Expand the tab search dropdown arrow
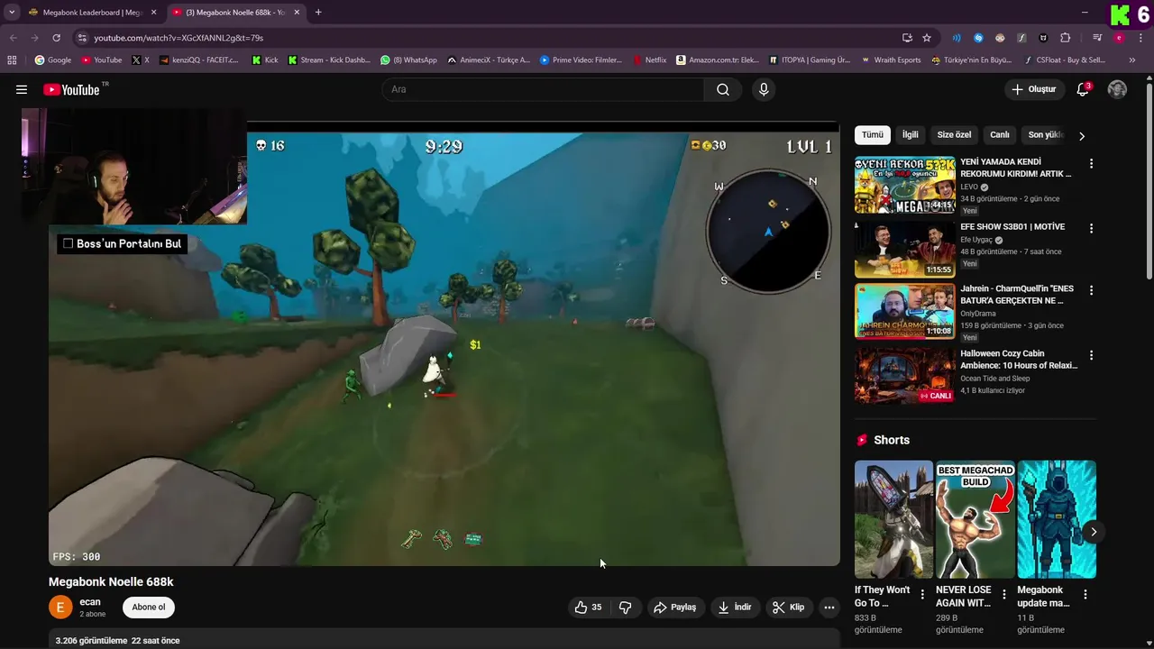 point(12,13)
